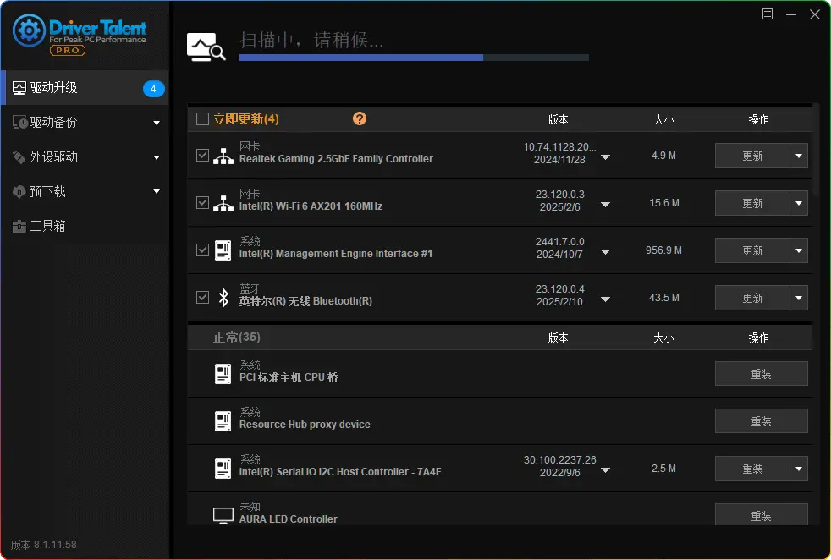
Task: Open the 更新 arrow menu for Intel Wi-Fi 6
Action: [x=799, y=203]
